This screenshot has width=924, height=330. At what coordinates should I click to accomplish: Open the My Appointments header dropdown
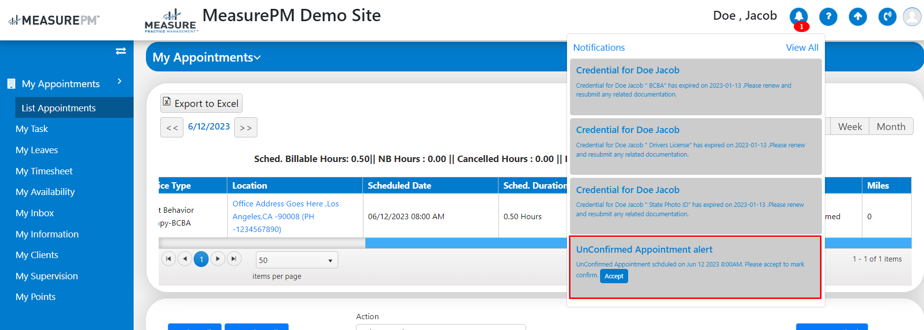207,57
